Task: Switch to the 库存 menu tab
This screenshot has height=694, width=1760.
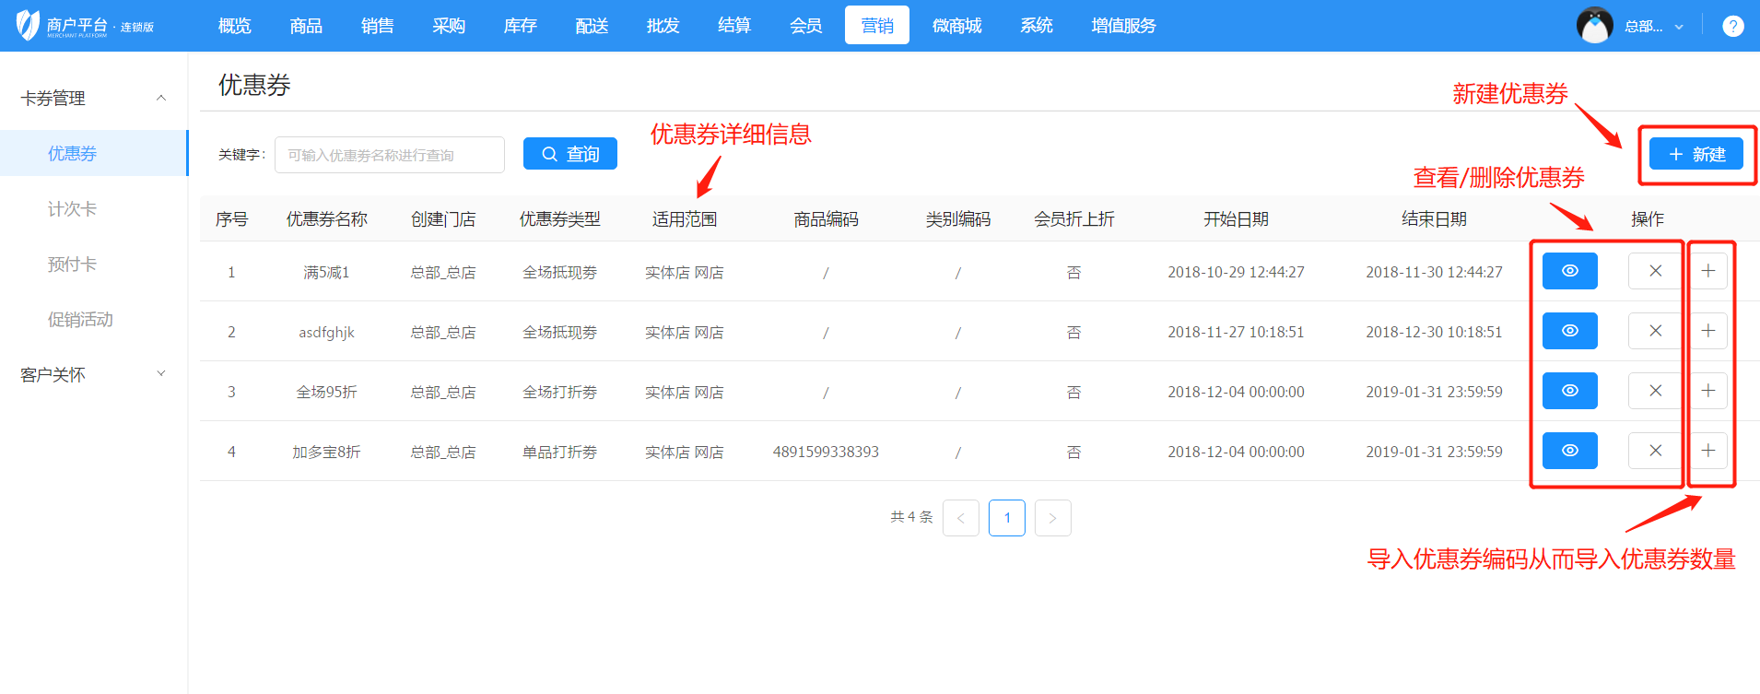Action: [520, 26]
